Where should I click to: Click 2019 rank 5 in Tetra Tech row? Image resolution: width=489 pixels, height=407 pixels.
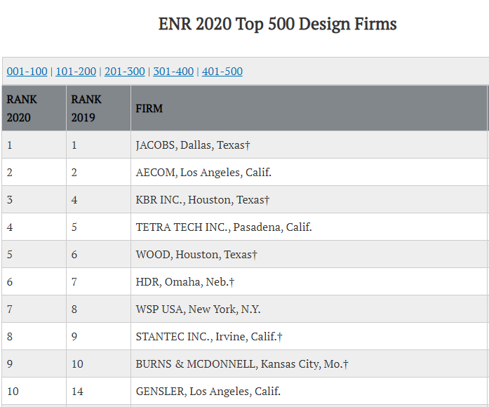pyautogui.click(x=98, y=227)
